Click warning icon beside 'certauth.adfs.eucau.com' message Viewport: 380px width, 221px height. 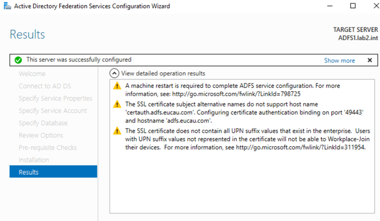pos(117,105)
